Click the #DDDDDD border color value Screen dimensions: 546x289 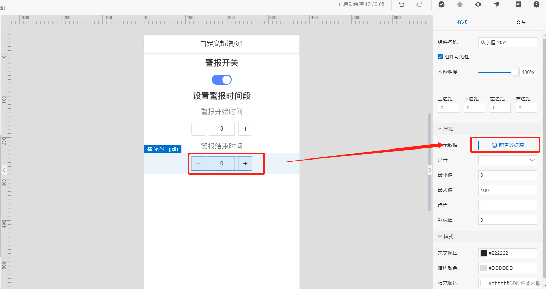click(501, 268)
